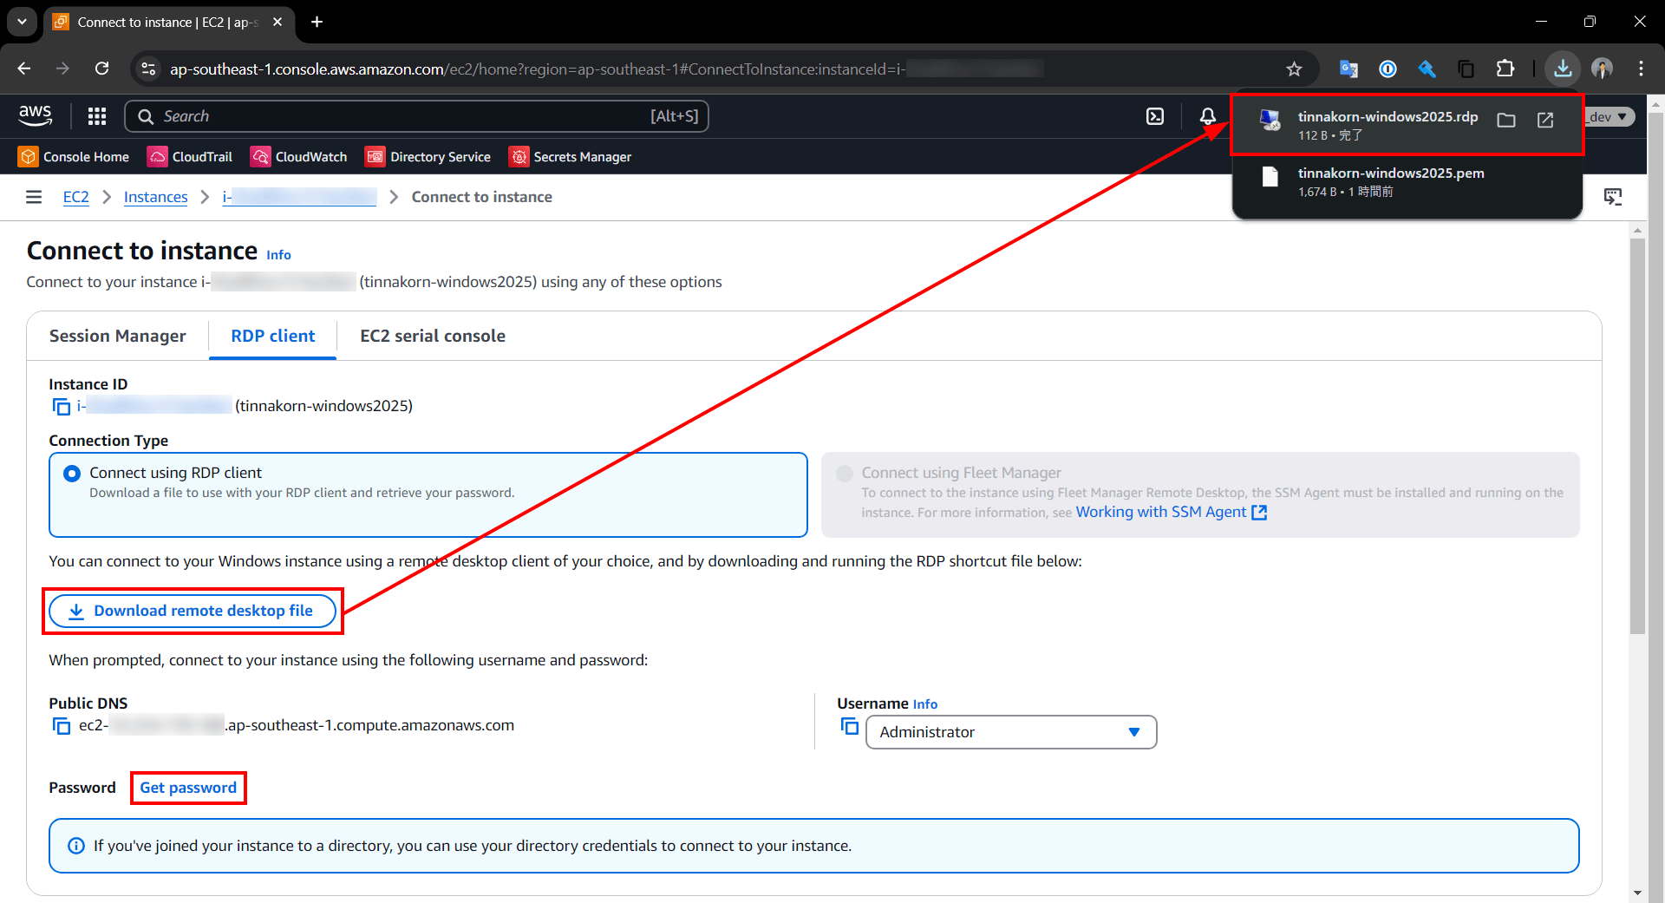Click the browser reload icon
This screenshot has height=903, width=1665.
[101, 69]
